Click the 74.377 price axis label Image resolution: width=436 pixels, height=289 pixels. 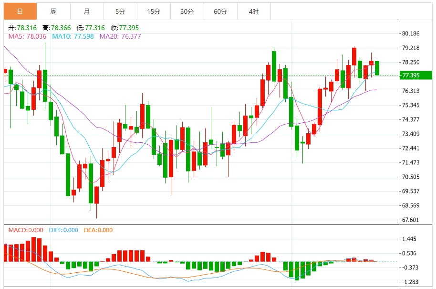tap(411, 120)
